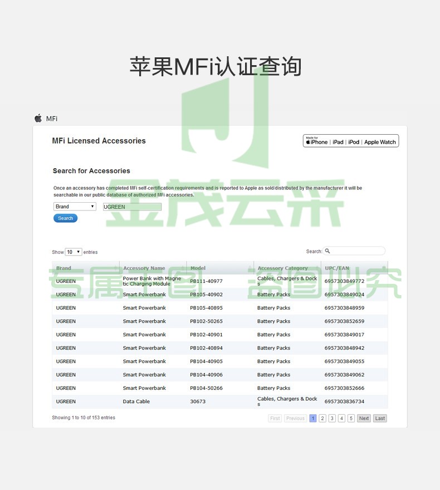Select pagination page 2
440x490 pixels.
pos(322,418)
